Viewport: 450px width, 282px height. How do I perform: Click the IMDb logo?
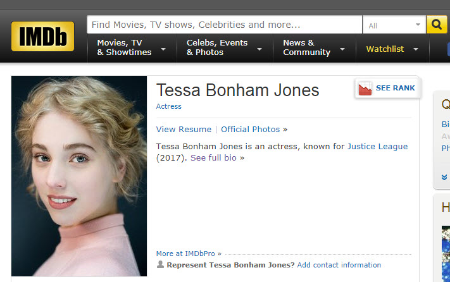coord(43,36)
